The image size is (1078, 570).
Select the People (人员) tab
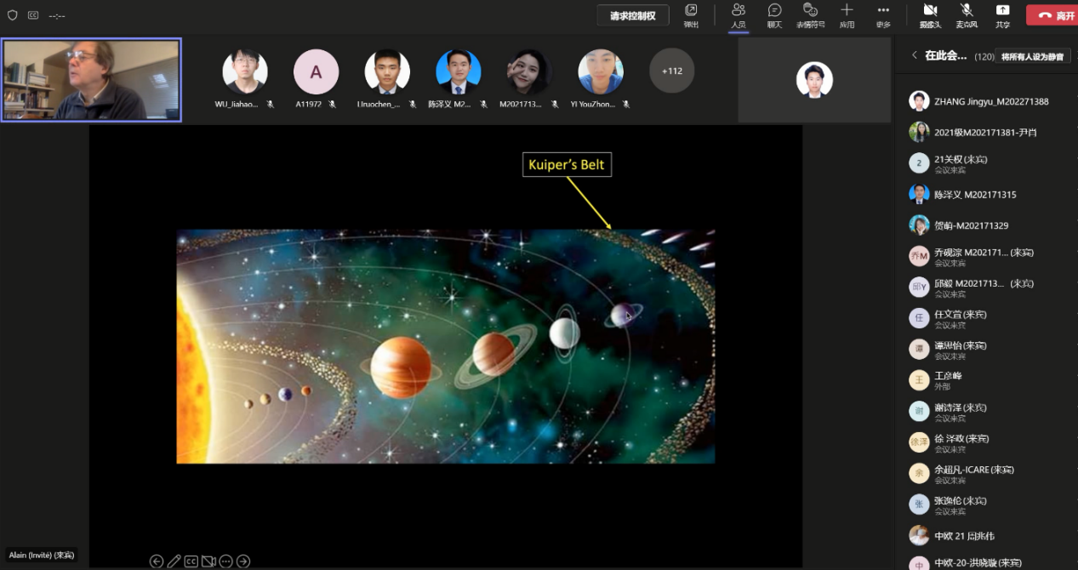(739, 14)
